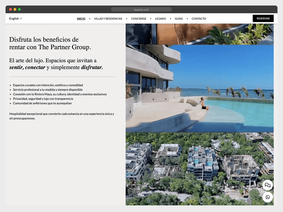Click bullet 'Espacios curados con intención'
The image size is (283, 212).
pos(48,85)
